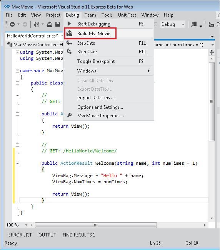Select the Step Over menu entry
220x250 pixels.
[x=109, y=51]
